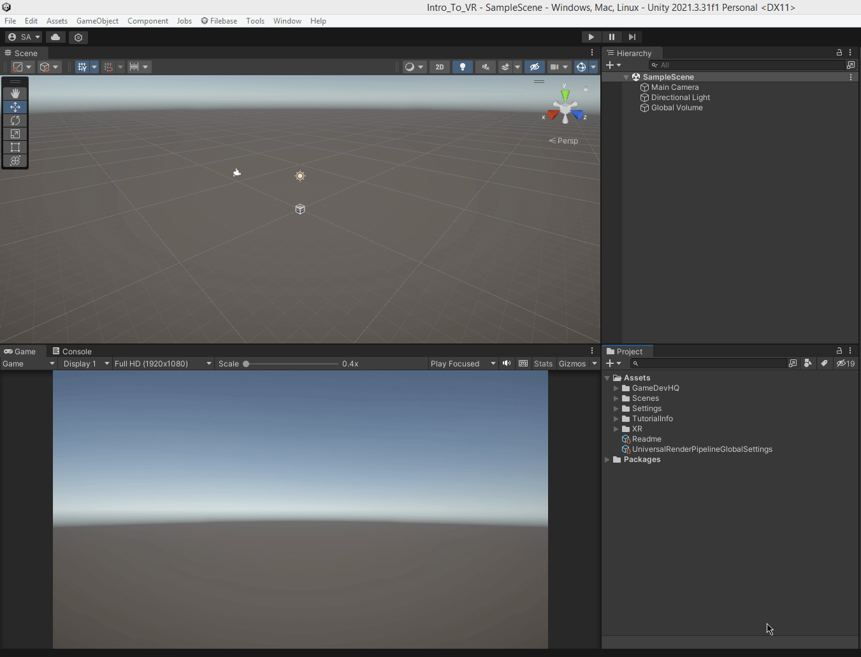
Task: Select the Hand tool for panning
Action: pos(15,93)
